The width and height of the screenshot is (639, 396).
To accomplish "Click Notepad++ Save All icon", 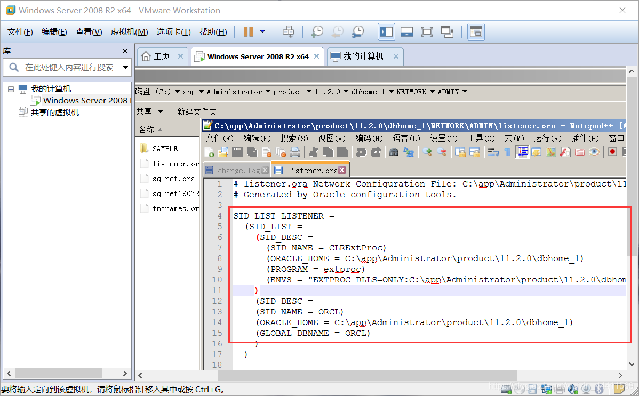I will [252, 152].
